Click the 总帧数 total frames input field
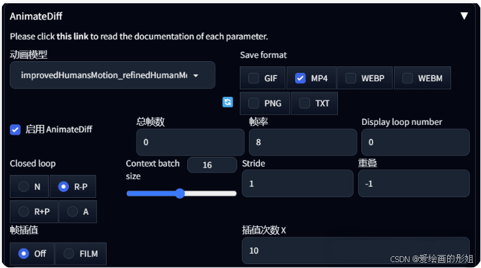Image resolution: width=481 pixels, height=268 pixels. (190, 142)
